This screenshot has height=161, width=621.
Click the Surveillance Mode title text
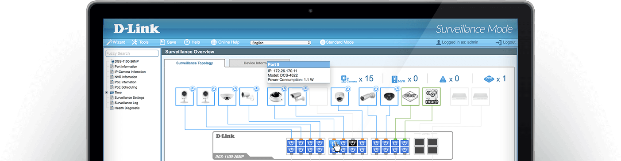474,29
